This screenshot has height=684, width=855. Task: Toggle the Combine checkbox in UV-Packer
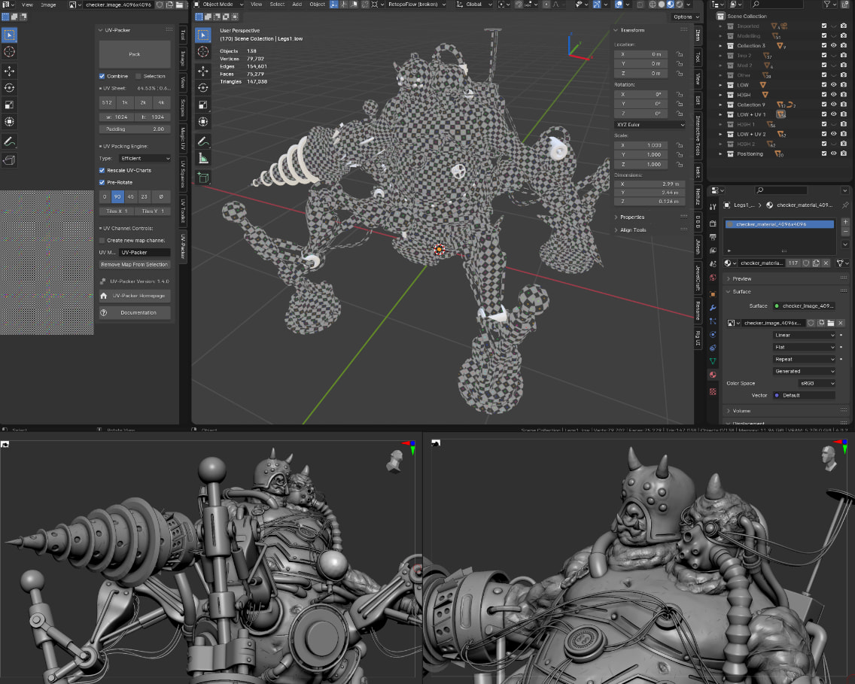pos(102,76)
